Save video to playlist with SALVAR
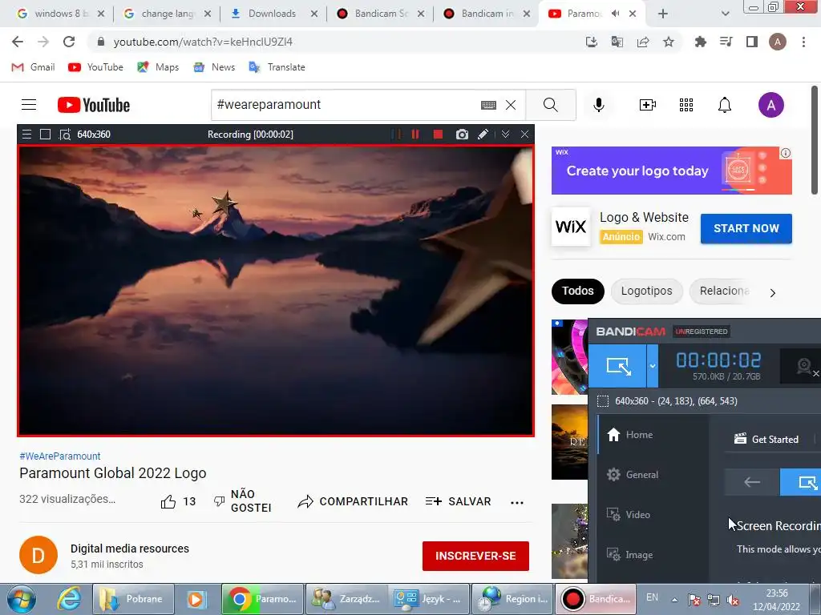The height and width of the screenshot is (615, 821). (458, 501)
